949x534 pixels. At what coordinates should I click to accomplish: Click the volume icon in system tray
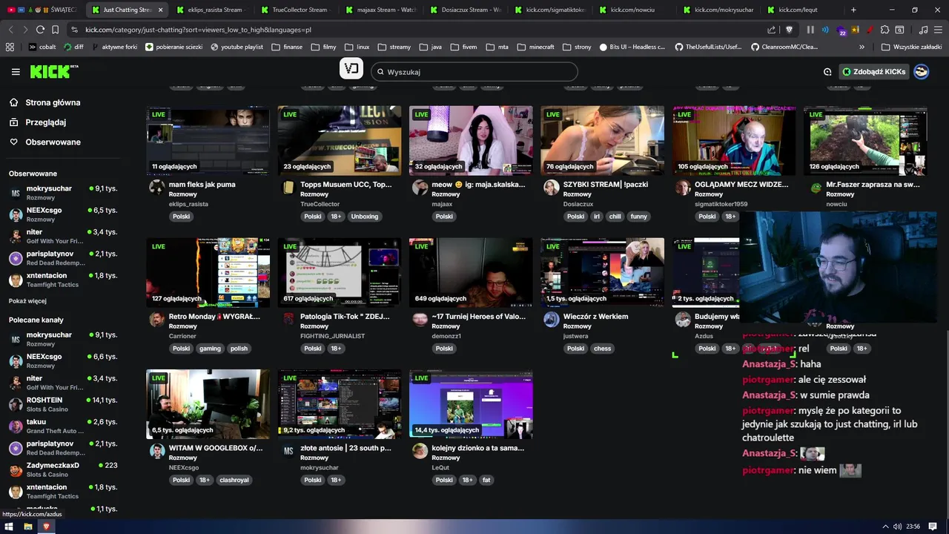(897, 527)
